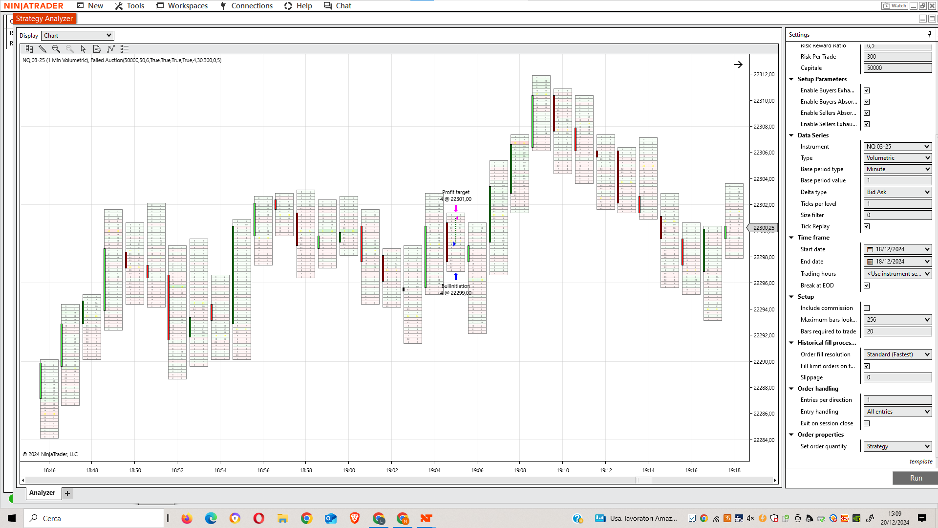The image size is (938, 528).
Task: Click the template link
Action: pos(920,462)
